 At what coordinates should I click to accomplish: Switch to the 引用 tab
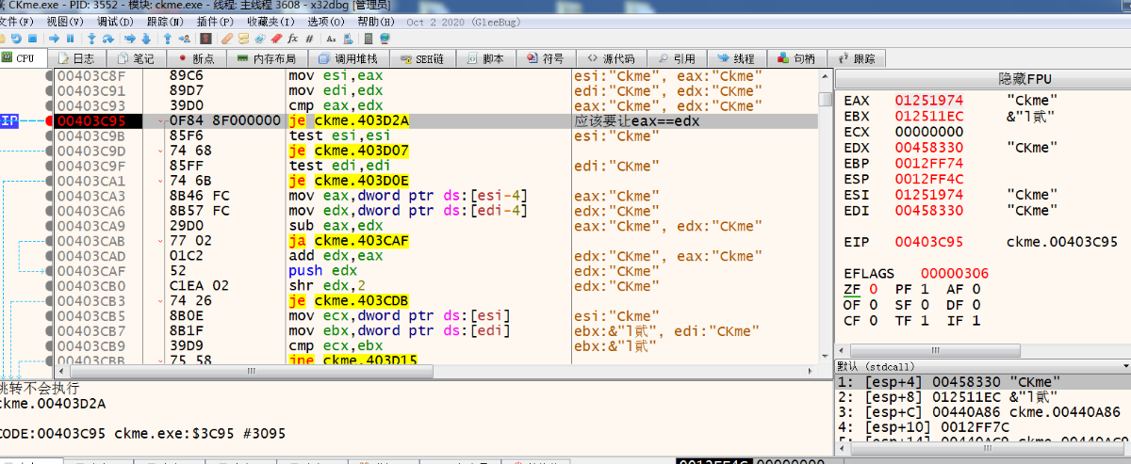tap(676, 58)
